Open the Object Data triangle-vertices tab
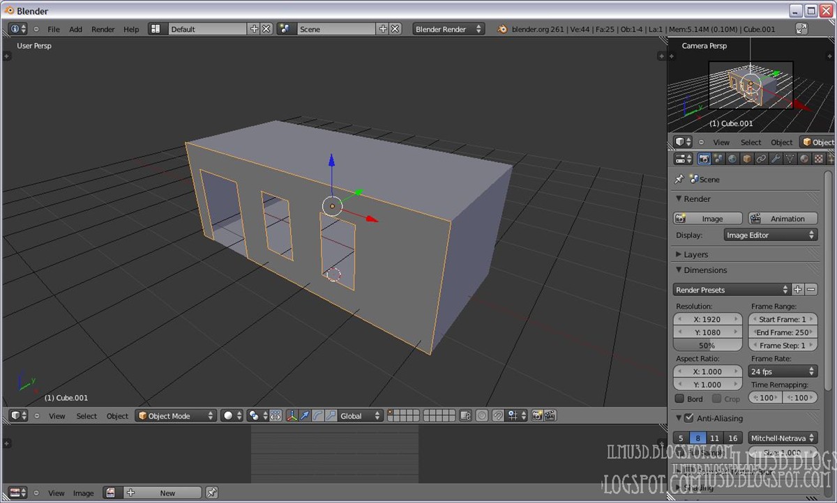Screen dimensions: 837x503 coord(790,159)
